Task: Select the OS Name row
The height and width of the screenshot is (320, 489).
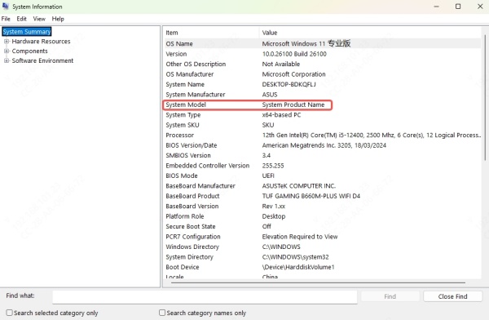Action: pos(323,43)
